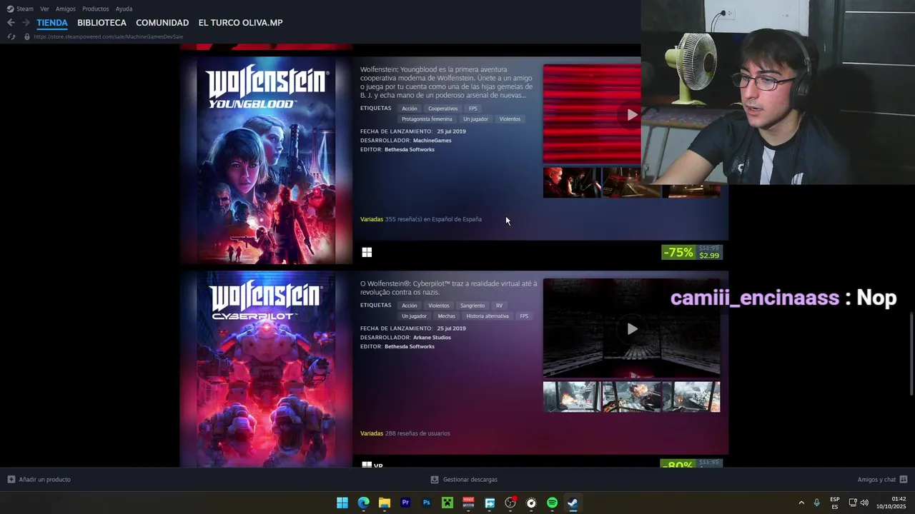Open the Amigos menu

click(66, 9)
